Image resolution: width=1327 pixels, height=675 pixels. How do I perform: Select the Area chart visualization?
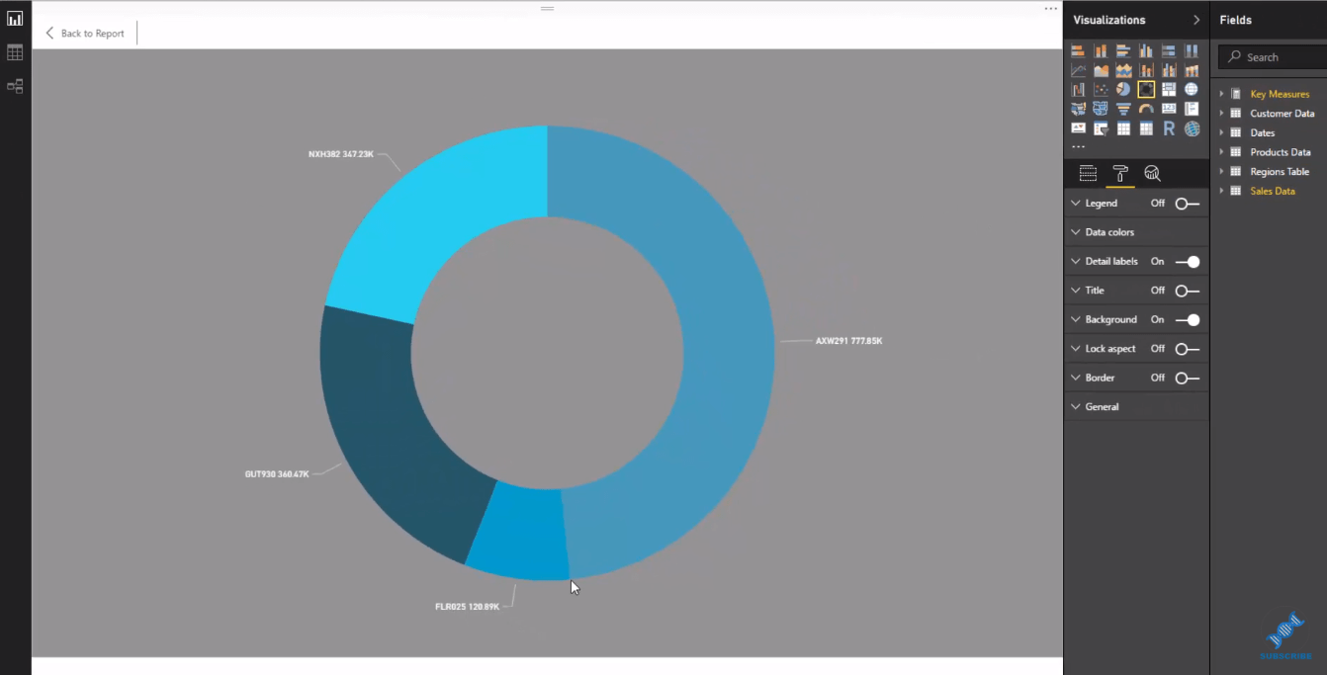1101,70
